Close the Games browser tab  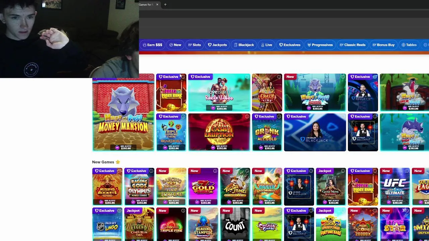(157, 5)
